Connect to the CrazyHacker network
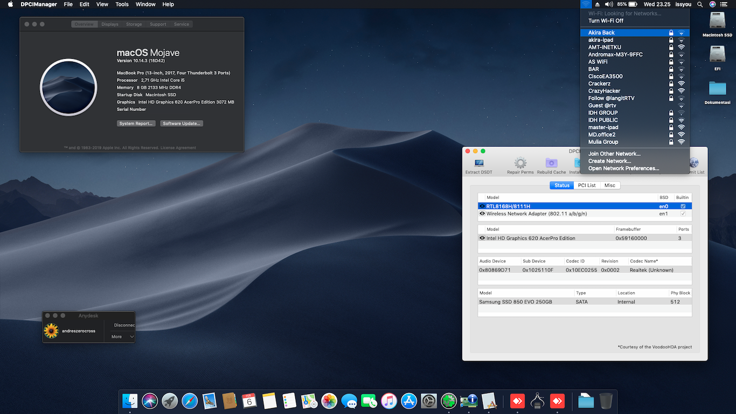The width and height of the screenshot is (736, 414). click(x=635, y=91)
